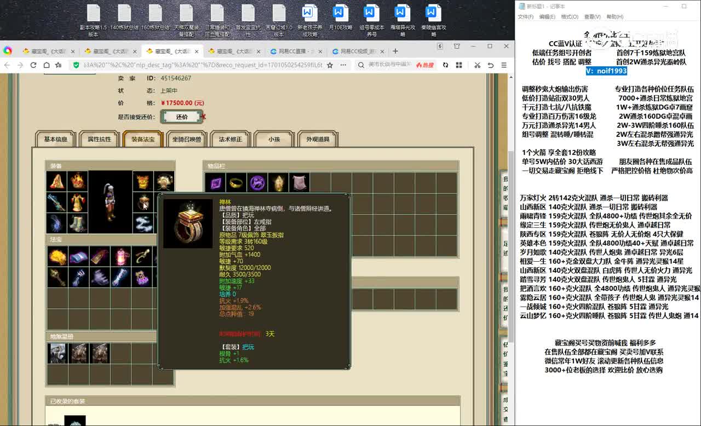Select the flaming crown equipment slot
The image size is (701, 426).
(78, 181)
